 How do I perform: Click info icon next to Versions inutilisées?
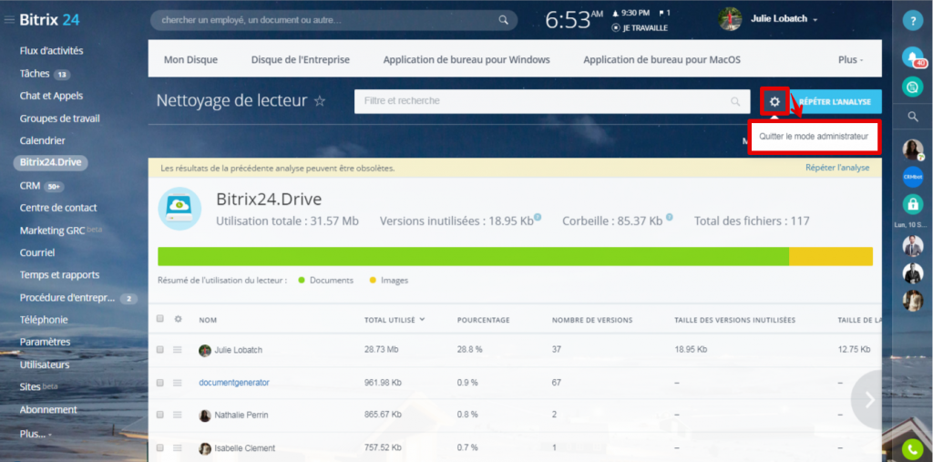[x=538, y=217]
